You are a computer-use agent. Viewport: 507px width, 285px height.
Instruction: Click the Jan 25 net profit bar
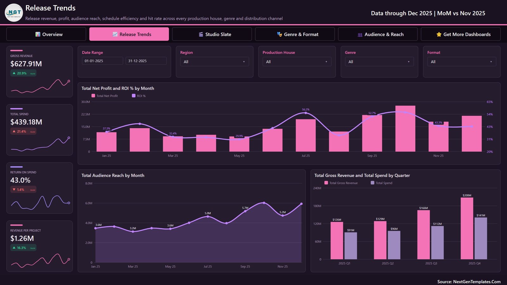106,142
